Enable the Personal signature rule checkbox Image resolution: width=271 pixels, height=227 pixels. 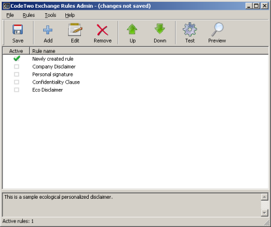click(x=17, y=74)
